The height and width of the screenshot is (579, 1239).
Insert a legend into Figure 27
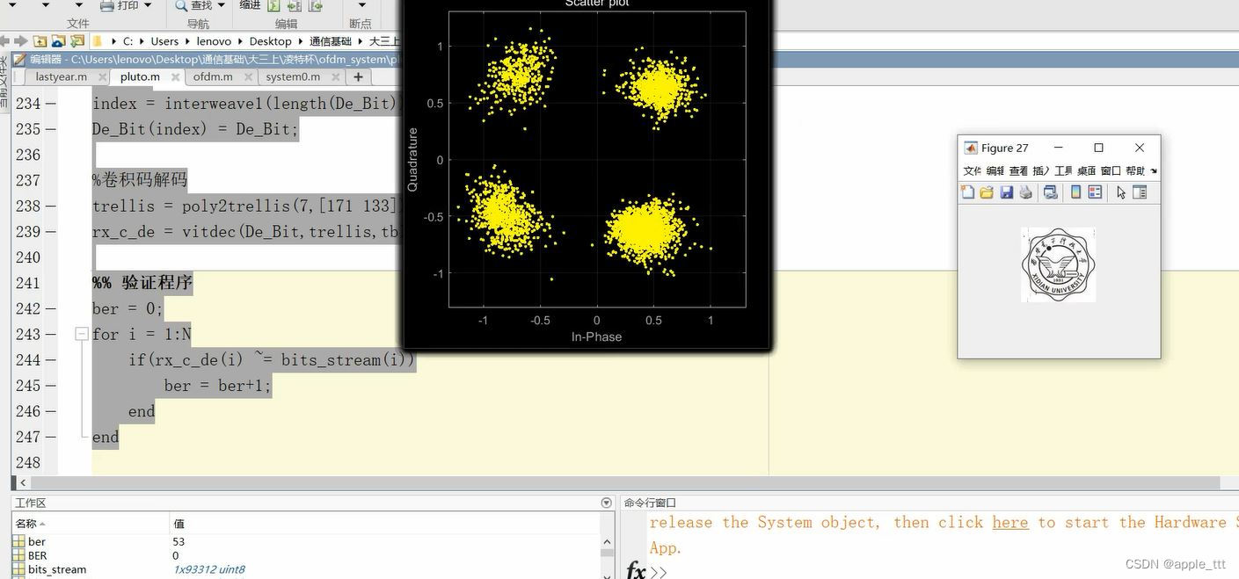pyautogui.click(x=1095, y=192)
